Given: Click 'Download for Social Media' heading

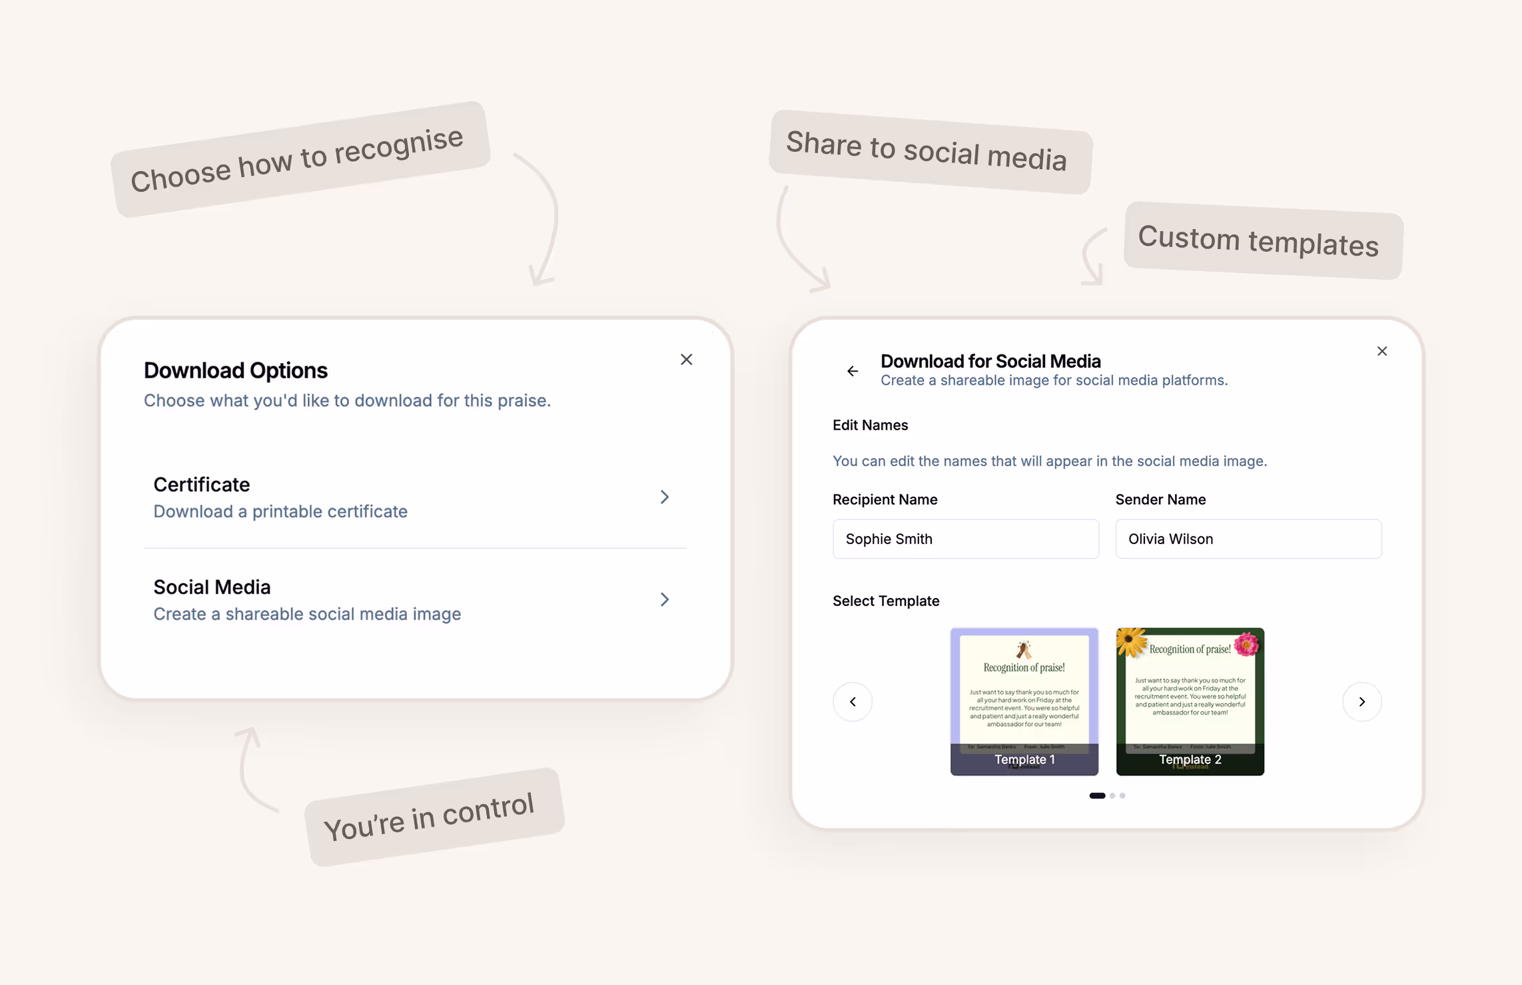Looking at the screenshot, I should 990,361.
